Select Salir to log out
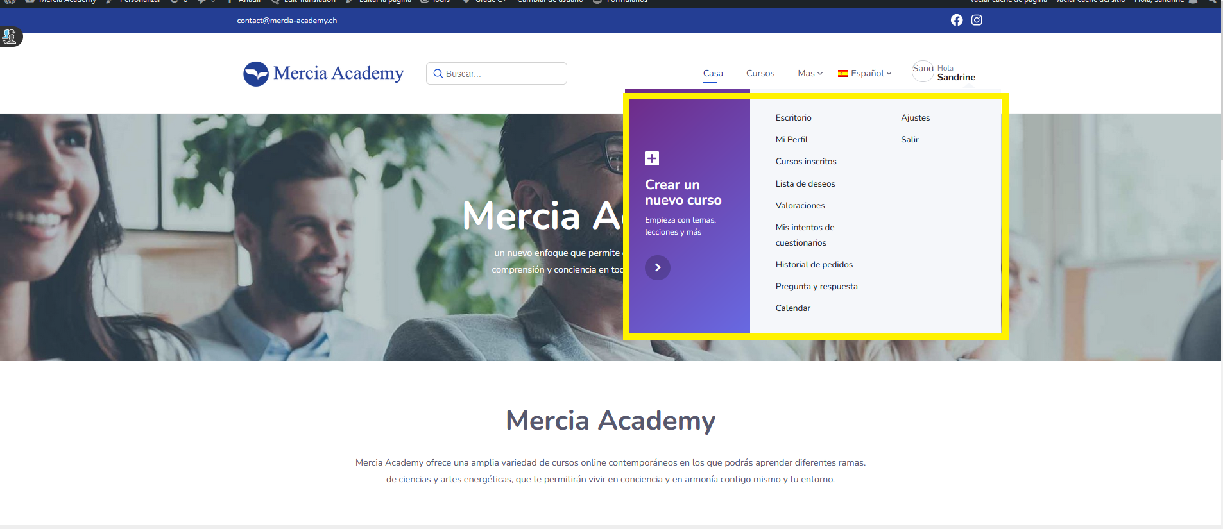The image size is (1223, 529). click(909, 139)
